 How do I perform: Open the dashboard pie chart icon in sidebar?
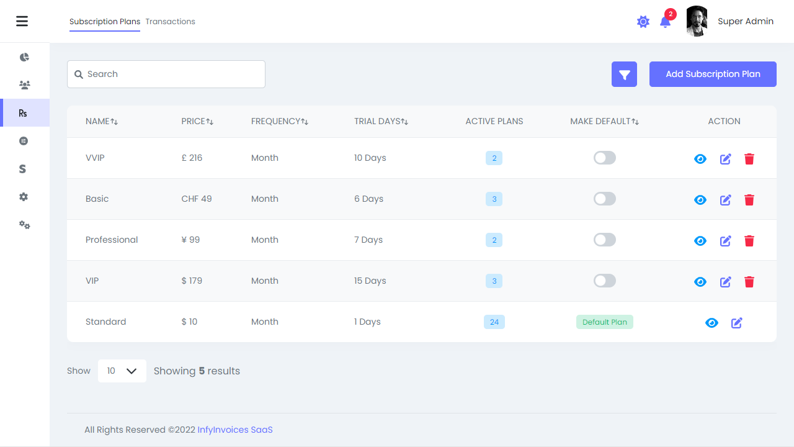tap(24, 57)
